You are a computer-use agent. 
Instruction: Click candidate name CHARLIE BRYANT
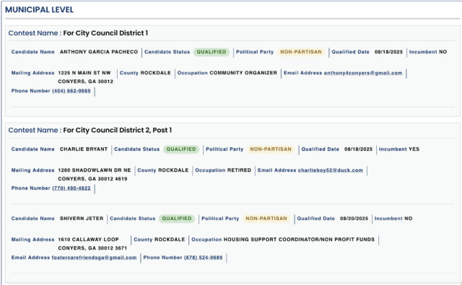84,149
